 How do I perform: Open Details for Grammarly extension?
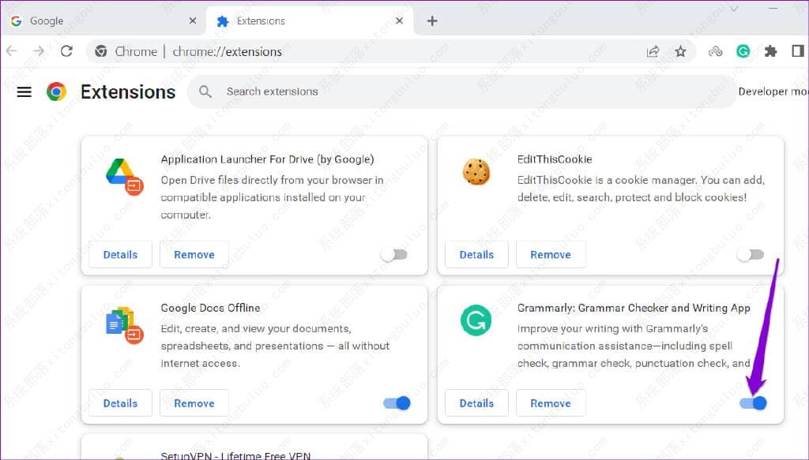476,403
